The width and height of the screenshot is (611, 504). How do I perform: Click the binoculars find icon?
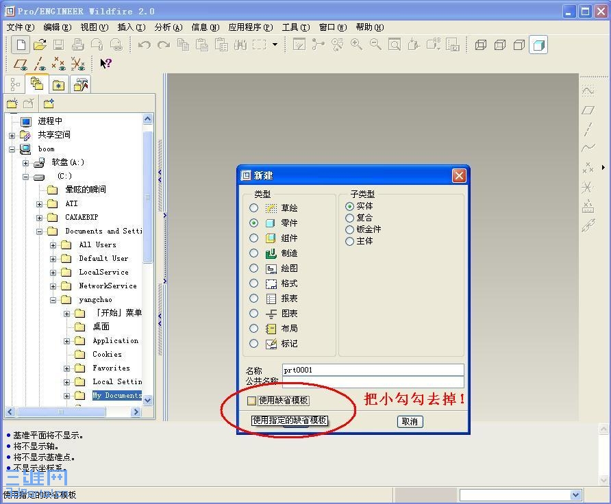[240, 45]
